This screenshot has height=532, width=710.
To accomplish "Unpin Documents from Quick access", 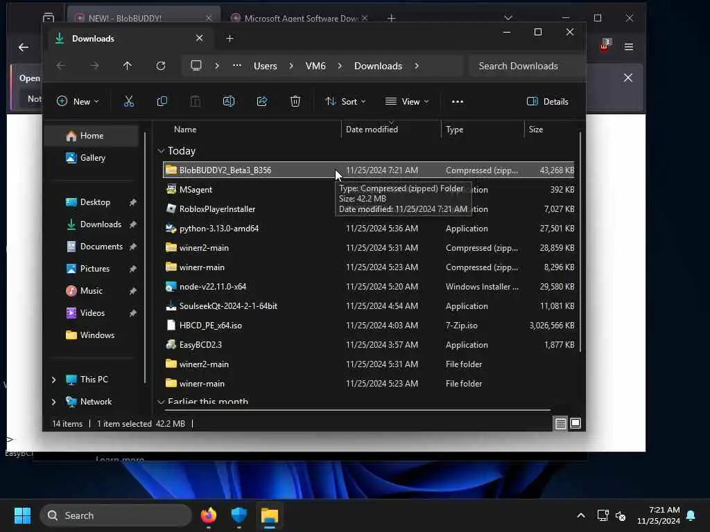I will point(132,247).
